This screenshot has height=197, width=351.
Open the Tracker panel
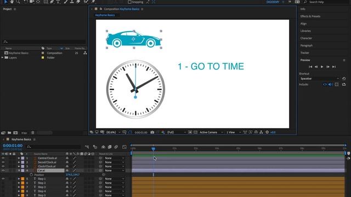(x=305, y=53)
